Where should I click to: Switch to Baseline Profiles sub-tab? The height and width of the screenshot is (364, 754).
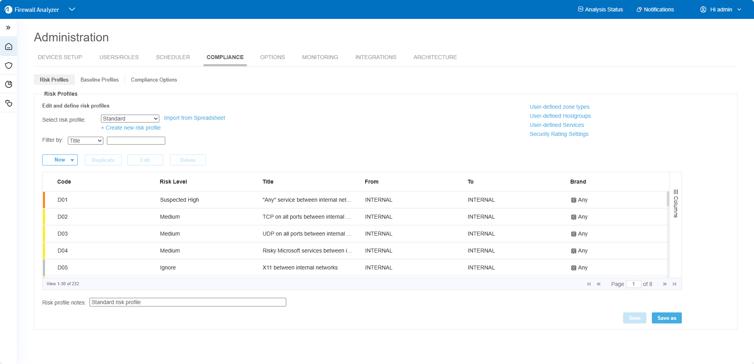click(x=99, y=80)
